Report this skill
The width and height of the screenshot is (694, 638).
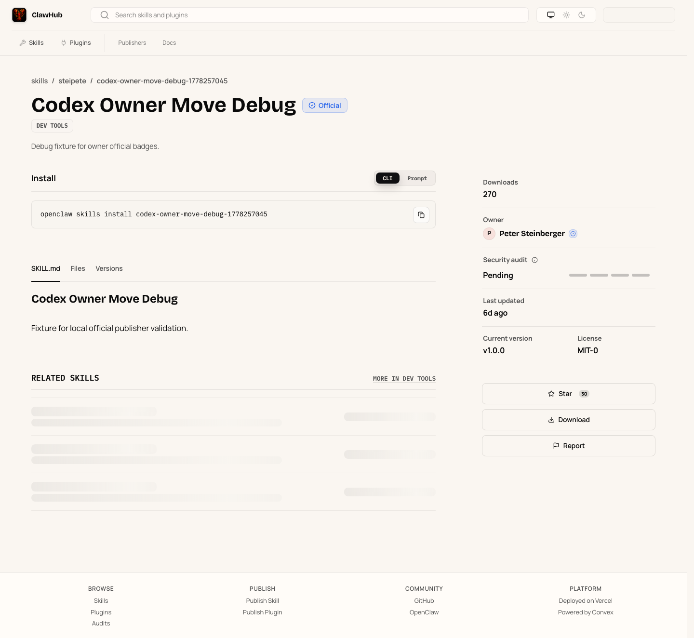click(x=569, y=446)
